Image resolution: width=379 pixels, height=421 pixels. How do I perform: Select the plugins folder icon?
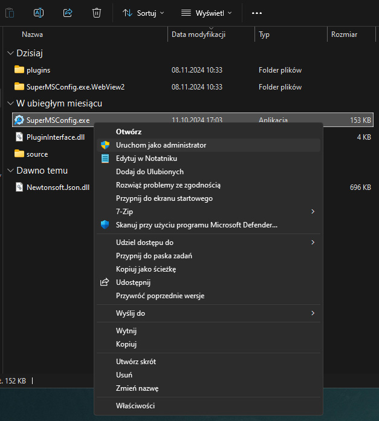click(19, 70)
